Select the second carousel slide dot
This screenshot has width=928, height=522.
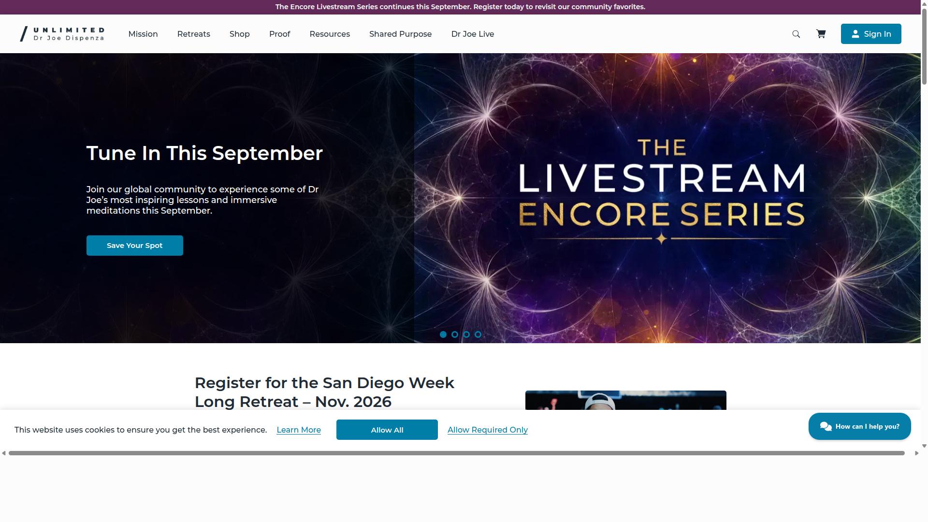[455, 334]
